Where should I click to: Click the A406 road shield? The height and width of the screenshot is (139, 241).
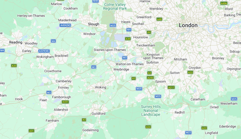coord(224,3)
